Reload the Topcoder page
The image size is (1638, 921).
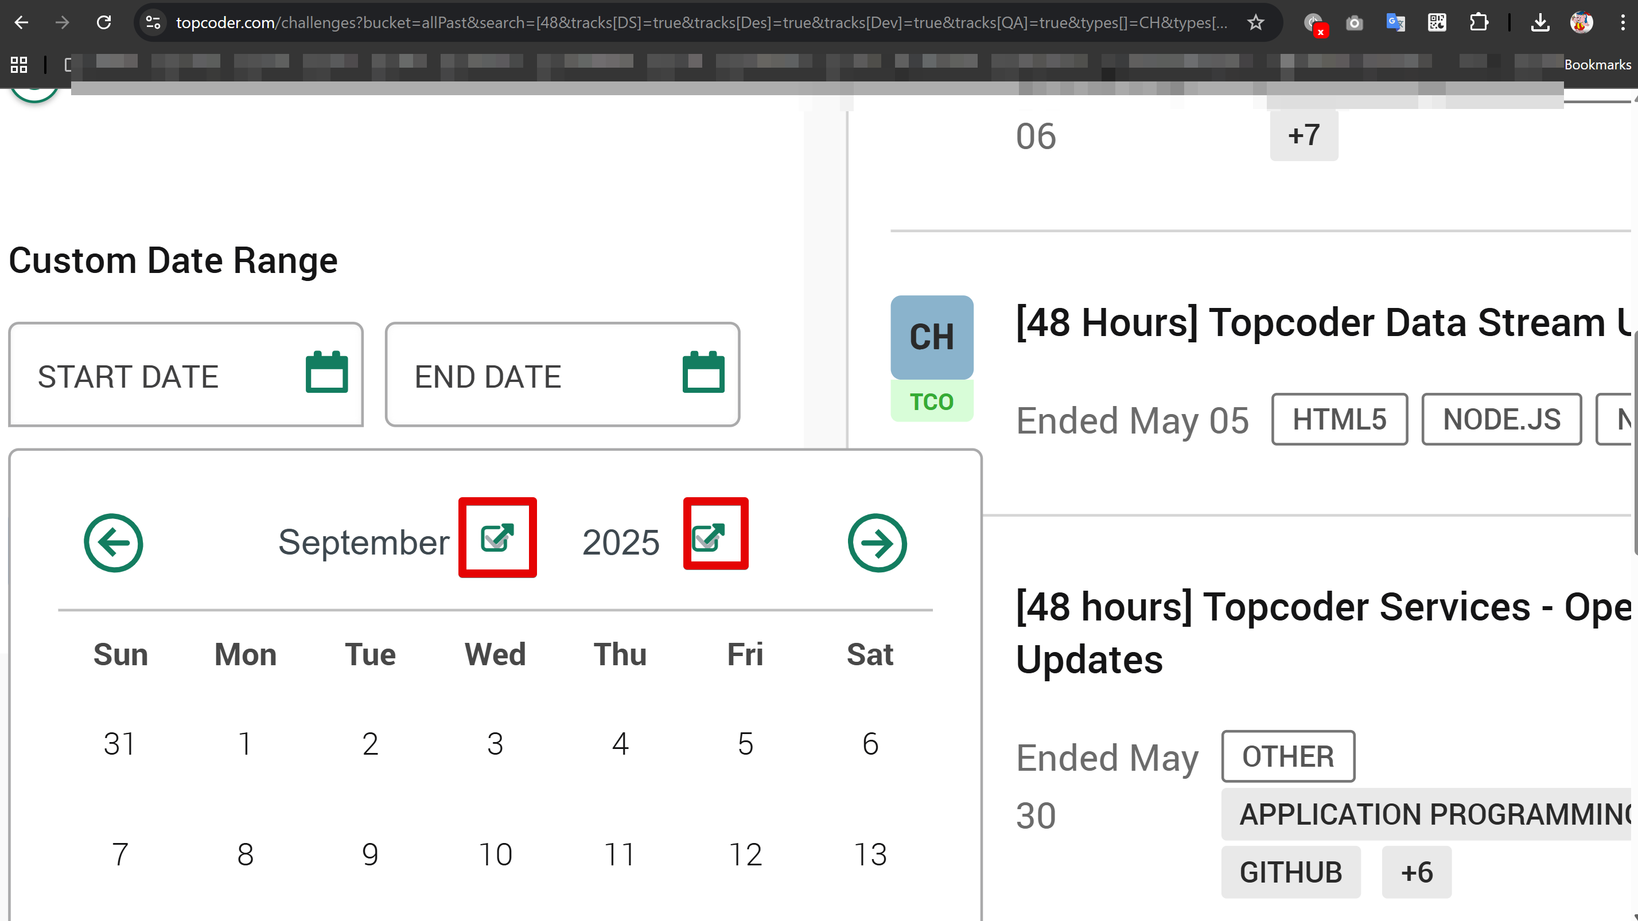(104, 23)
